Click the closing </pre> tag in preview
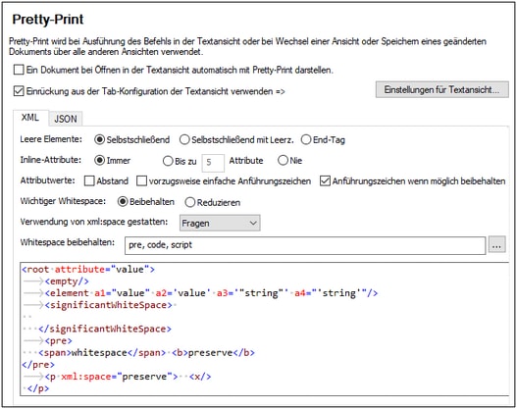 pos(38,365)
